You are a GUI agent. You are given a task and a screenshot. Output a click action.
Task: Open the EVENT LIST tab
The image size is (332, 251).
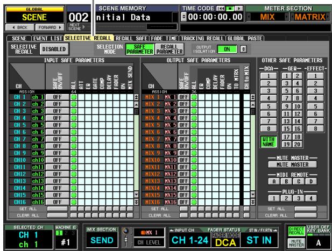click(x=47, y=39)
